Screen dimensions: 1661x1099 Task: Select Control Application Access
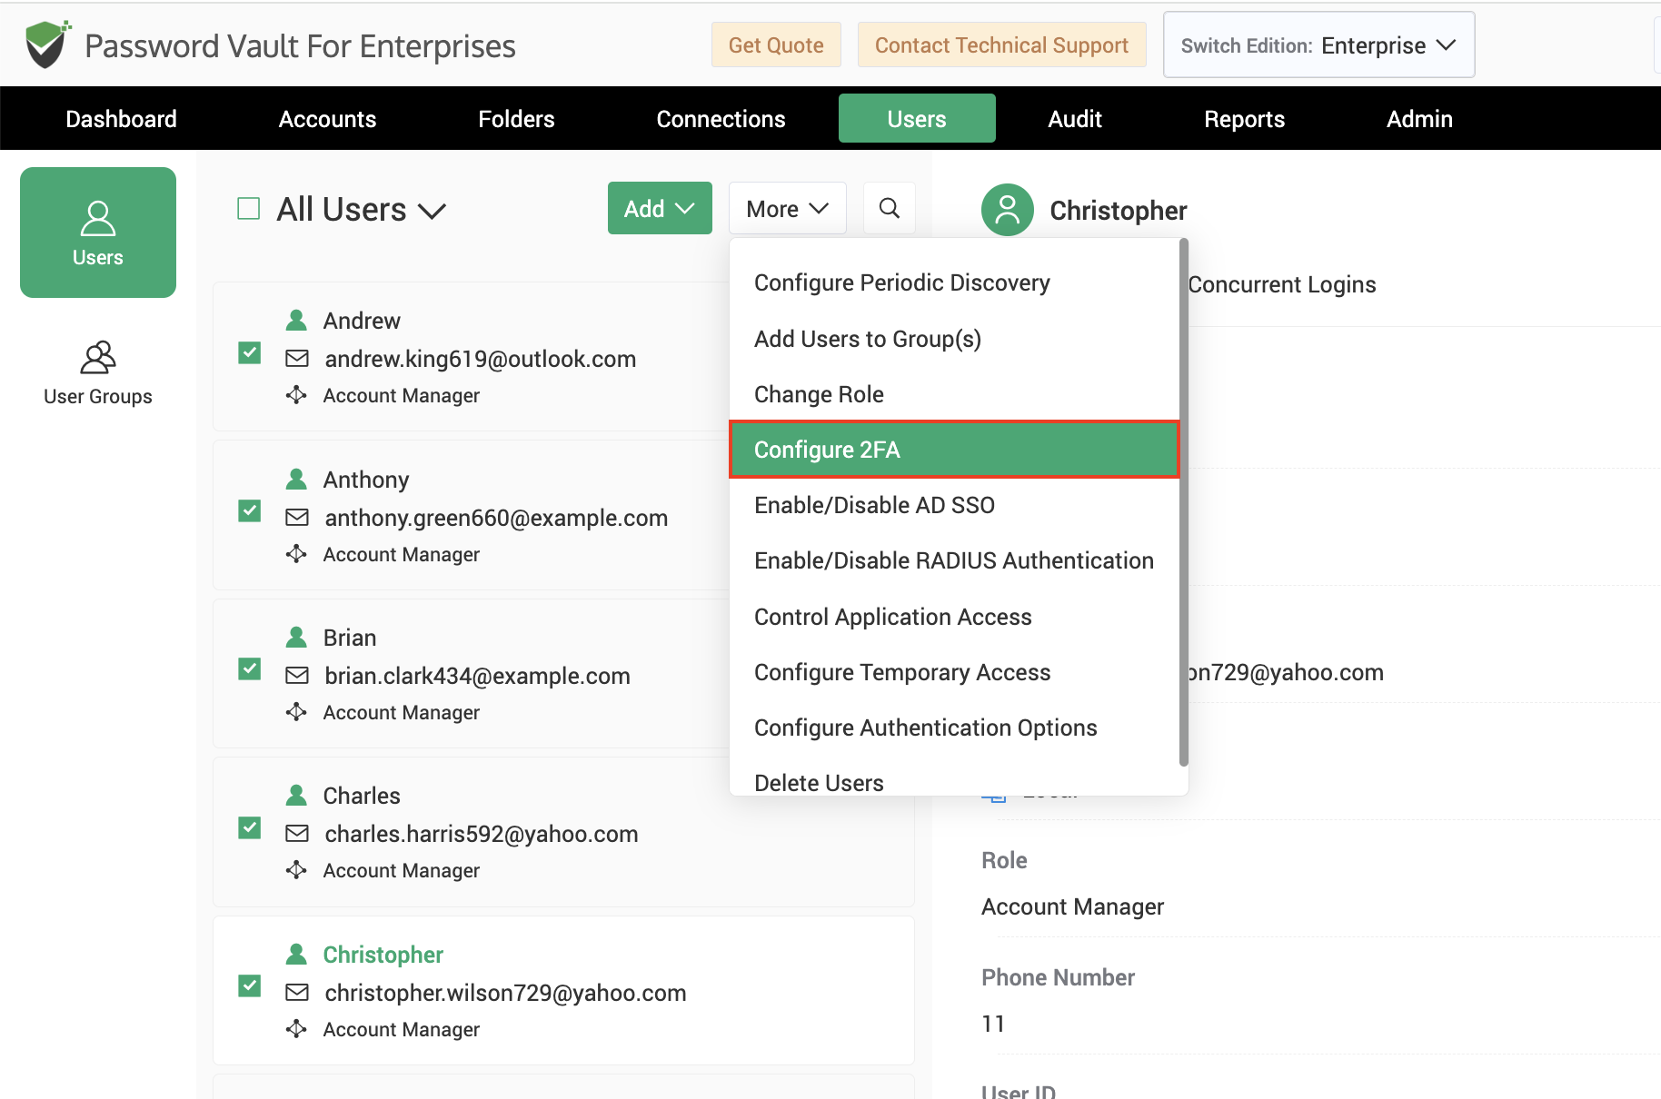[x=954, y=617]
